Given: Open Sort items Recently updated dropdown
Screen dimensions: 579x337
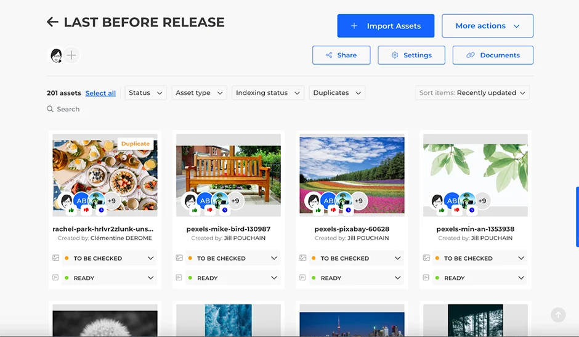Looking at the screenshot, I should click(472, 93).
